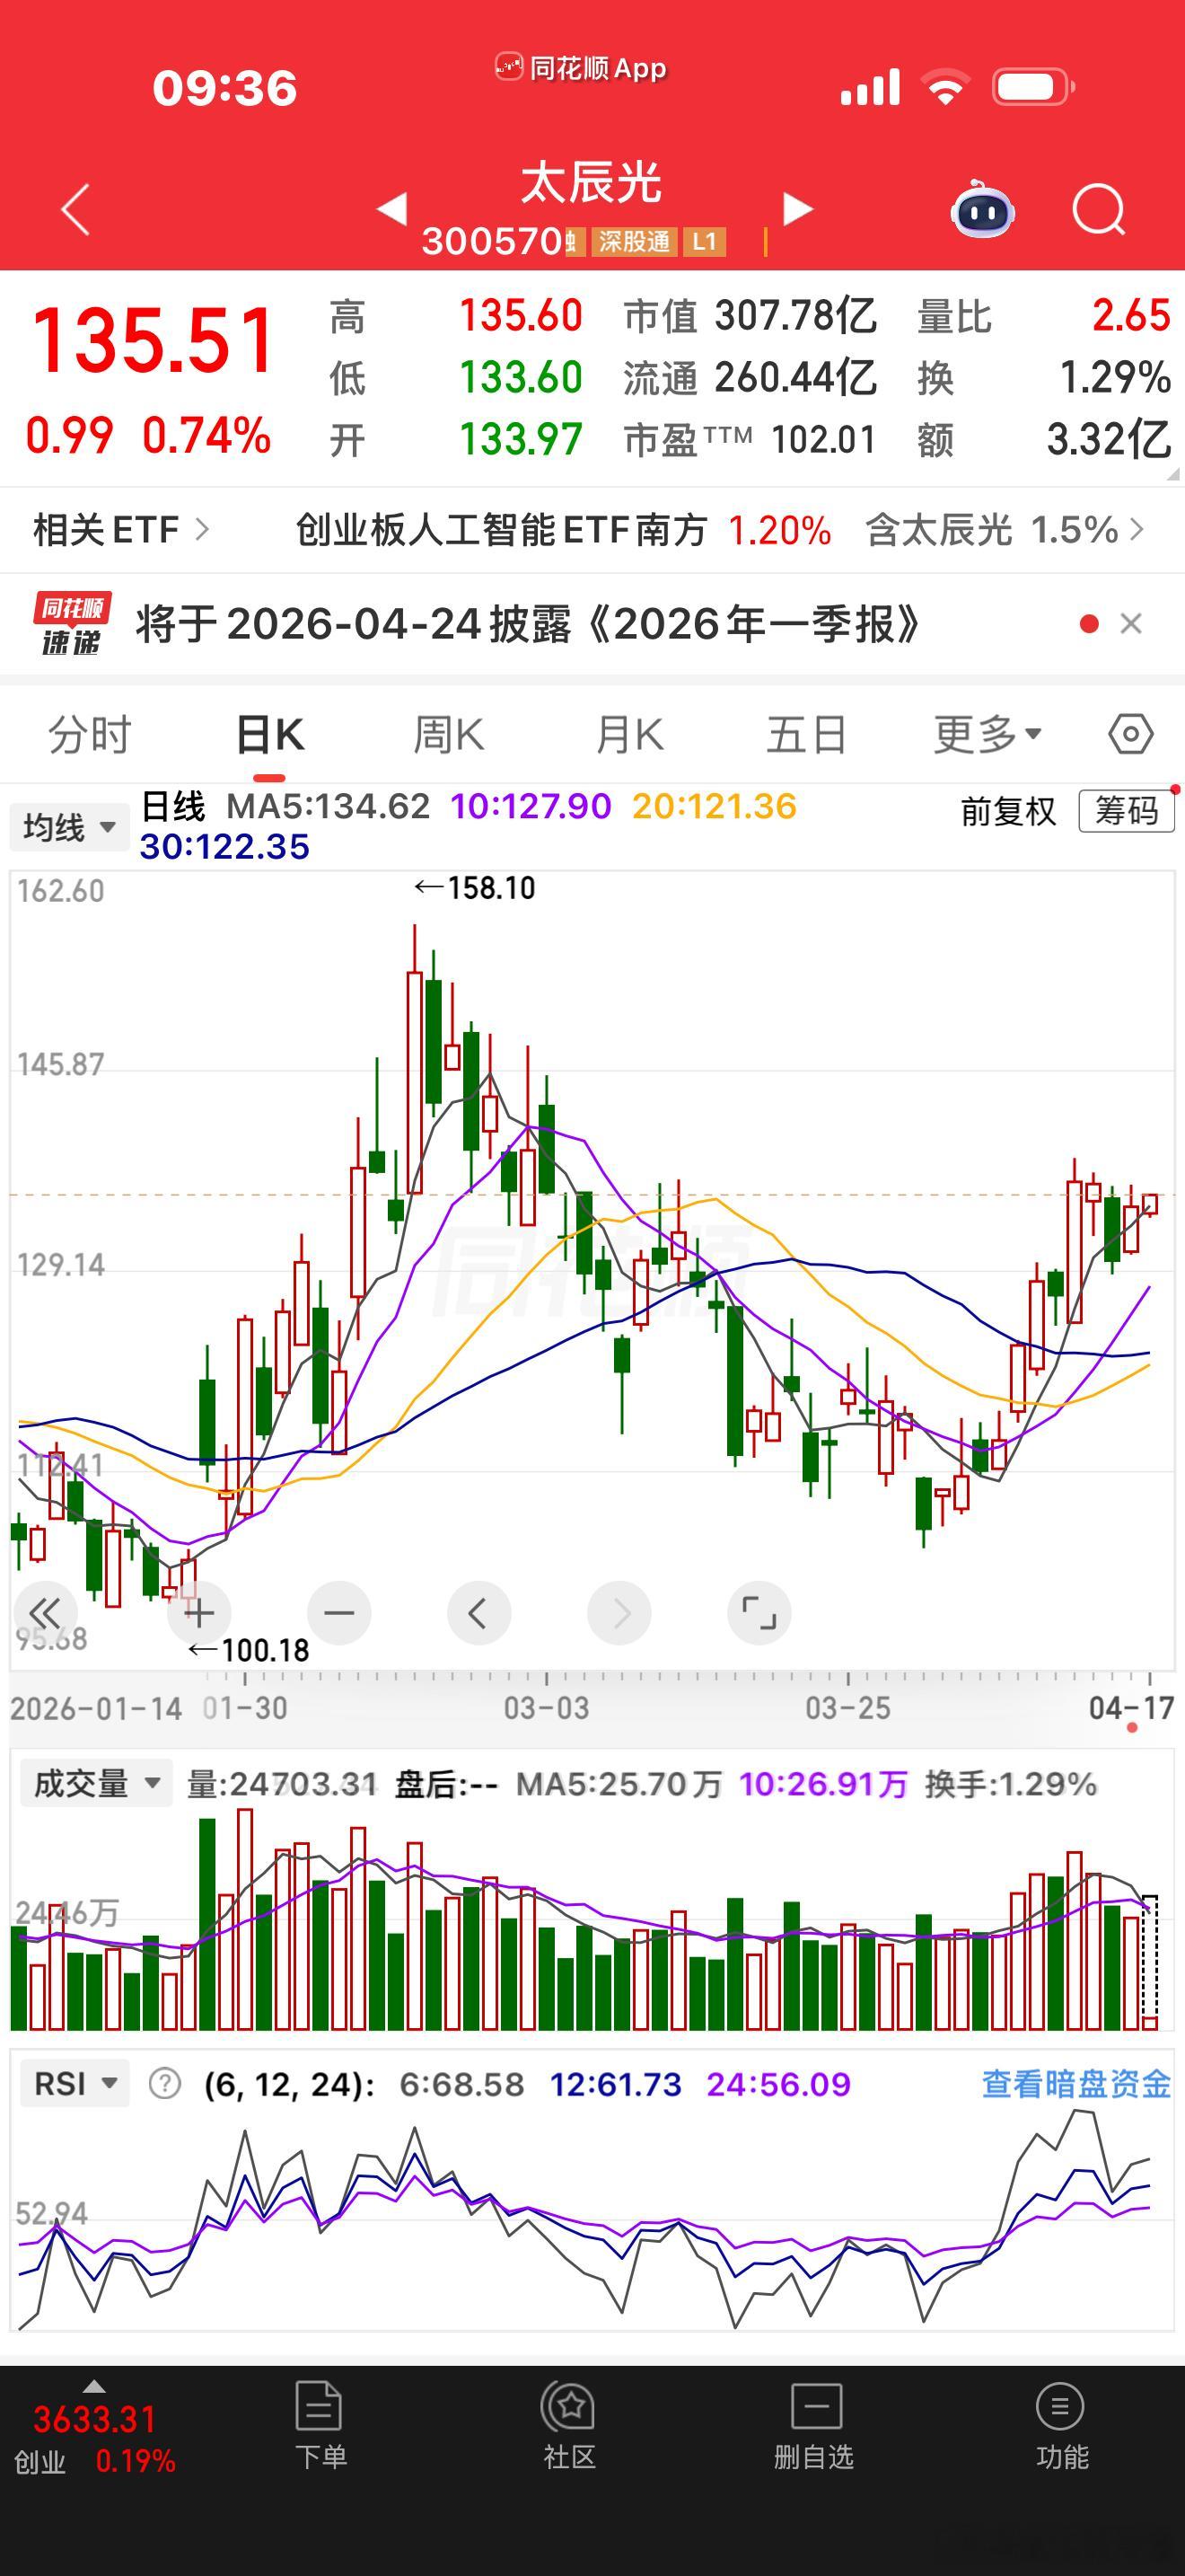Open the AI robot assistant
1185x2576 pixels.
click(982, 209)
